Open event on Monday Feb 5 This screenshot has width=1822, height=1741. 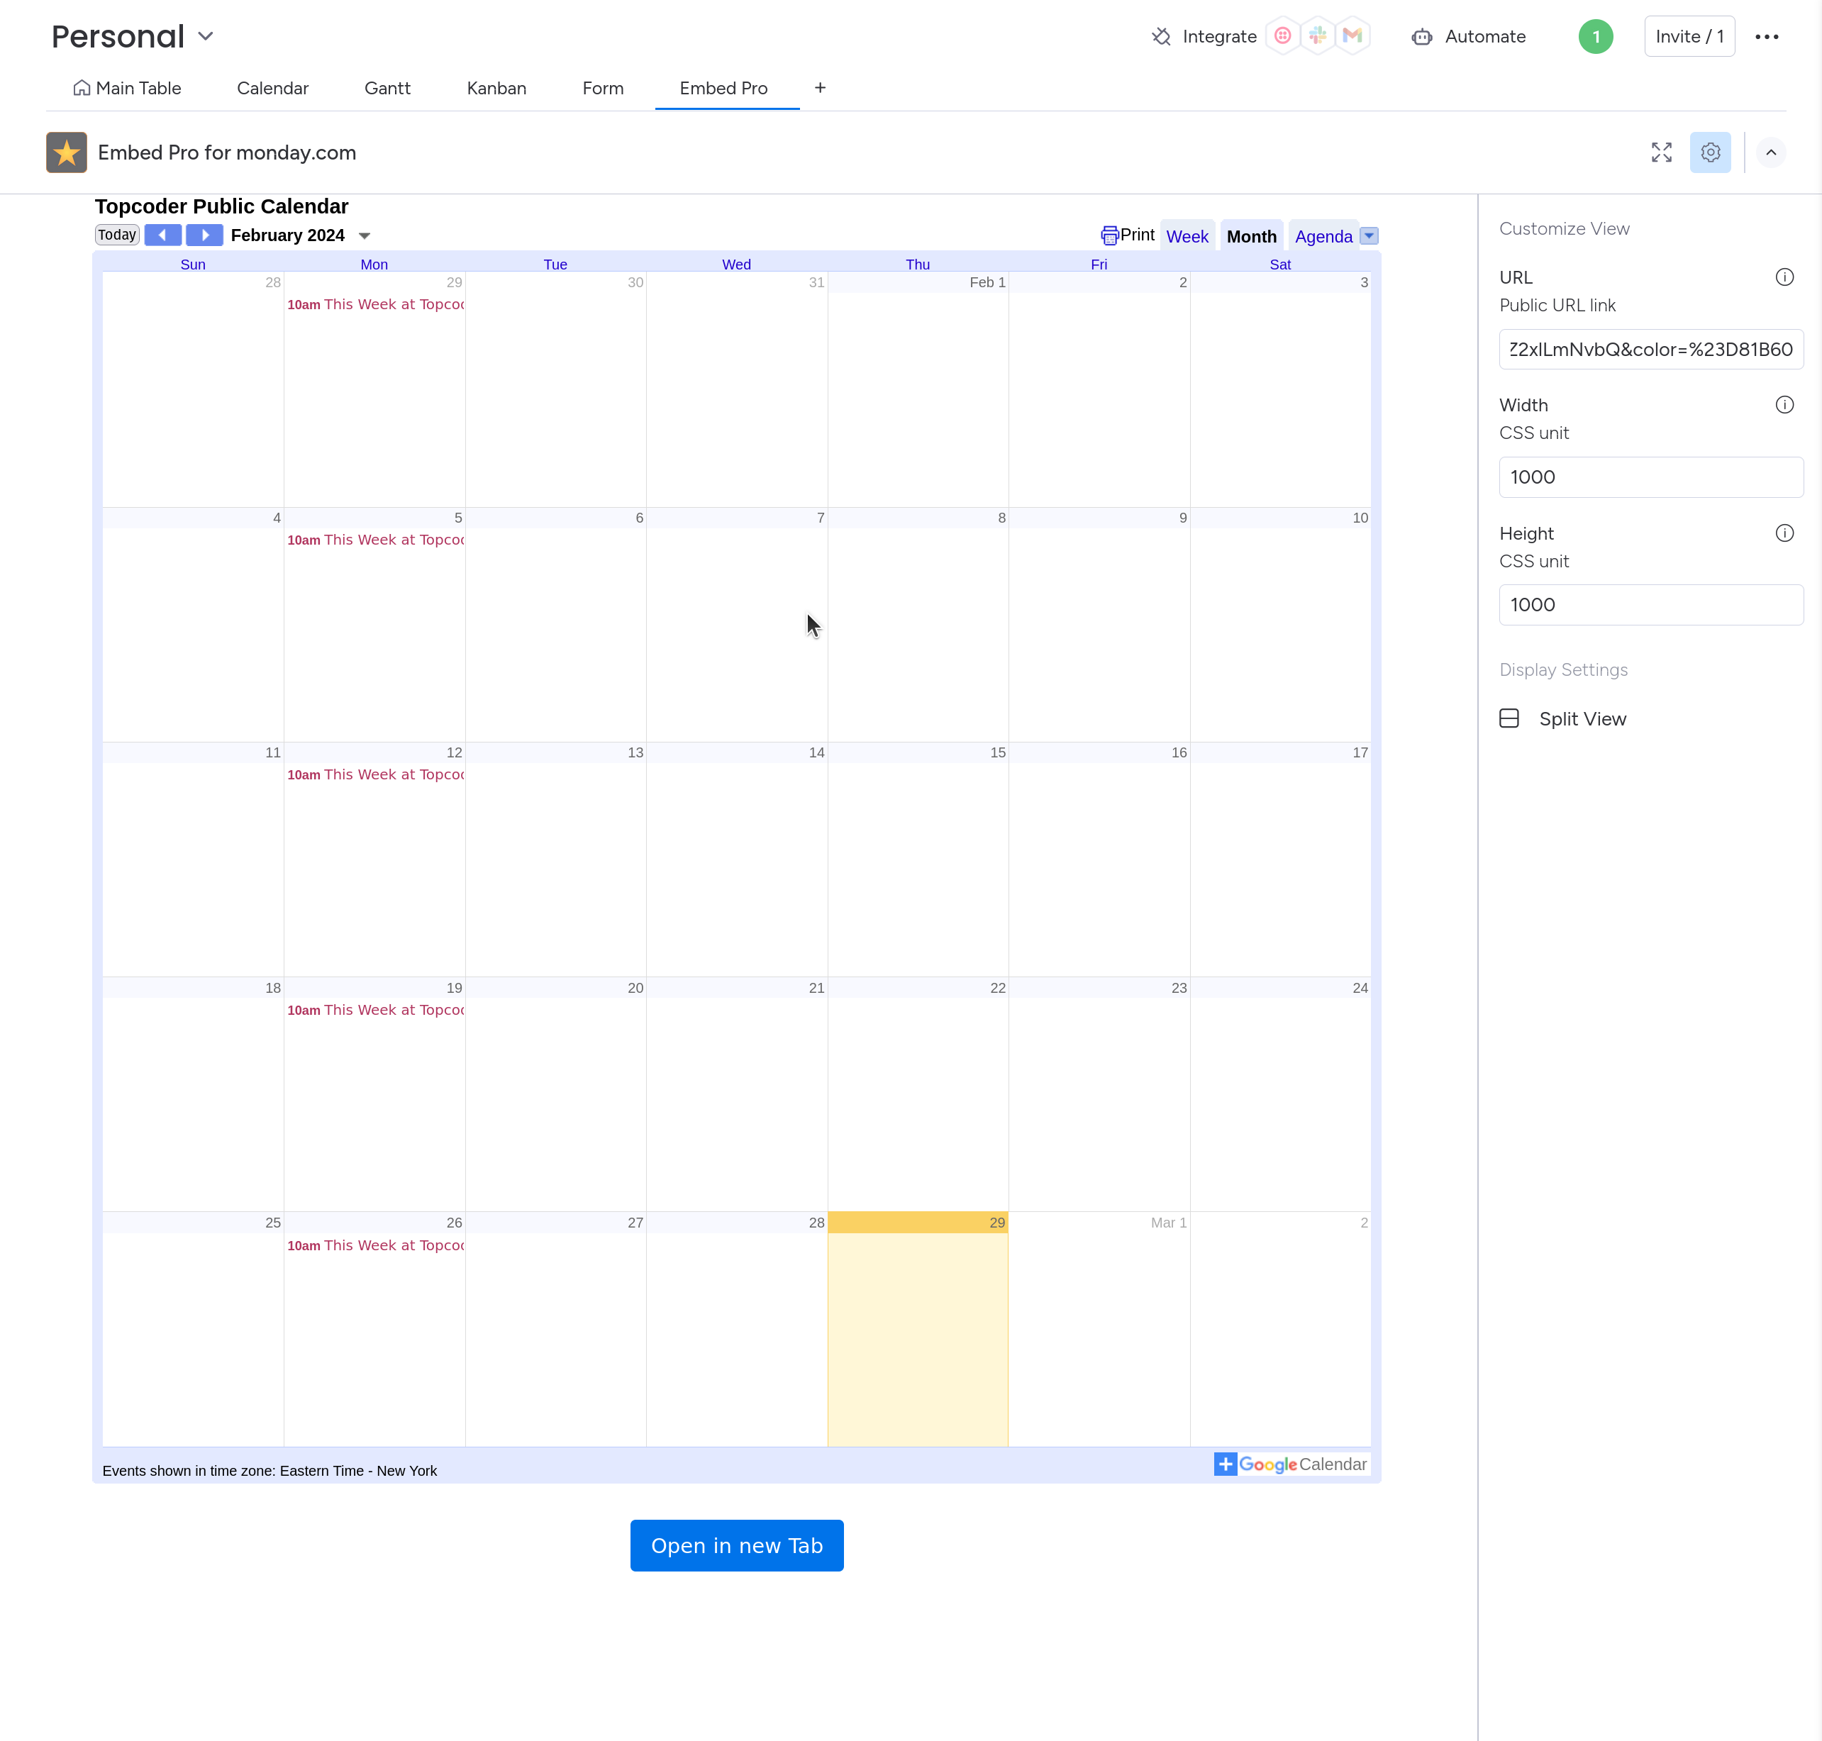(375, 540)
